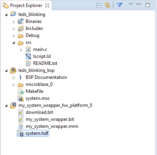Select the leds_blinking project label

[32, 14]
